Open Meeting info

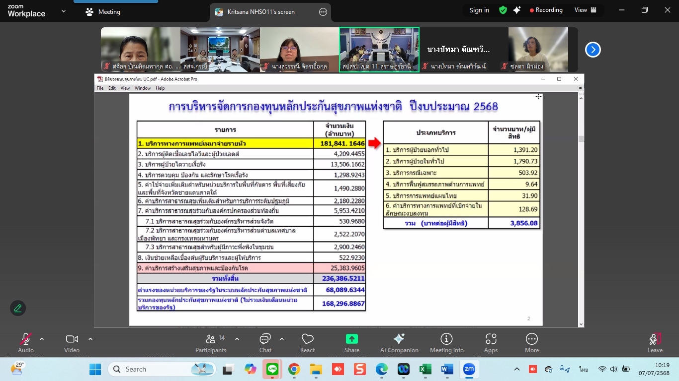tap(446, 343)
